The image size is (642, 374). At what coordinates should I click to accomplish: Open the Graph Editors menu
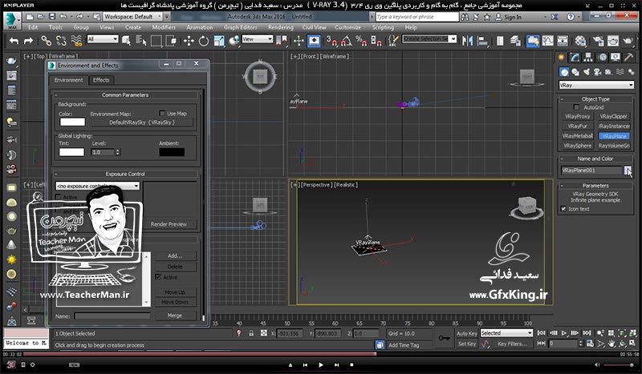click(x=240, y=27)
